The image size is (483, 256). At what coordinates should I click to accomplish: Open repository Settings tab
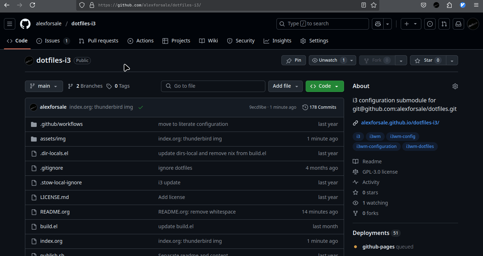[314, 41]
